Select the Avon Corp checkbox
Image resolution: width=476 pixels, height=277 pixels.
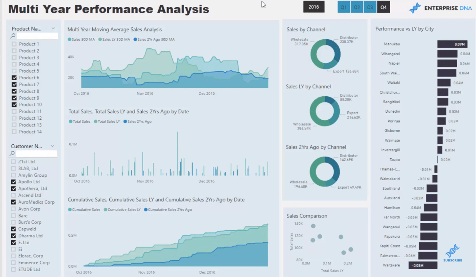13,209
